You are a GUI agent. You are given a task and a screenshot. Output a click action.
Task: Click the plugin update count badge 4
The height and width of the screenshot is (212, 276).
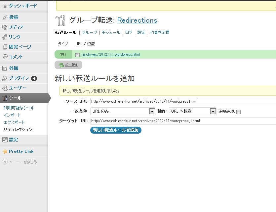tap(34, 78)
